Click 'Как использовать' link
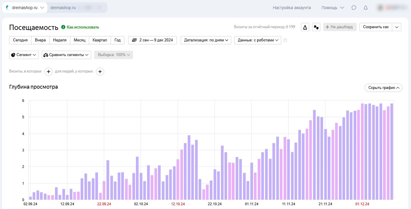The height and width of the screenshot is (209, 411). 83,27
